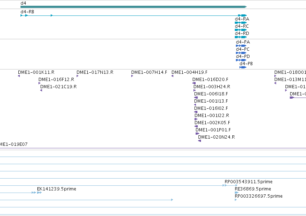306x216 pixels.
Task: Select the d4-PA protein glyph
Action: (x=241, y=46)
